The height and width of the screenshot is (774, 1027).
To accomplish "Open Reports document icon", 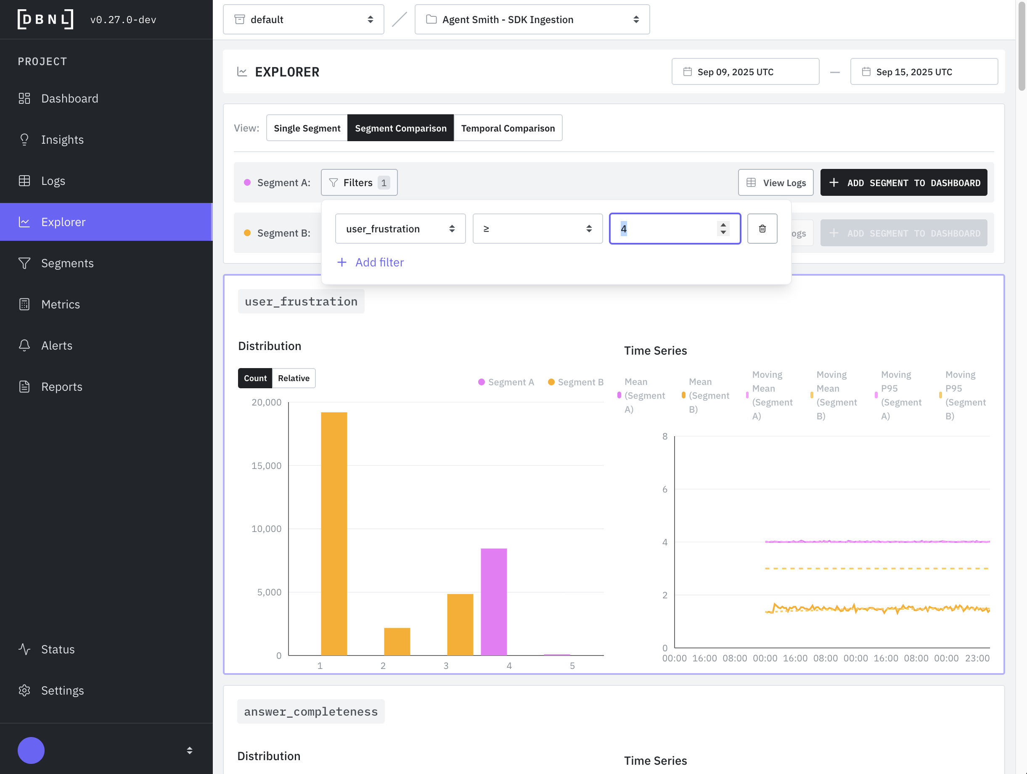I will pos(24,387).
